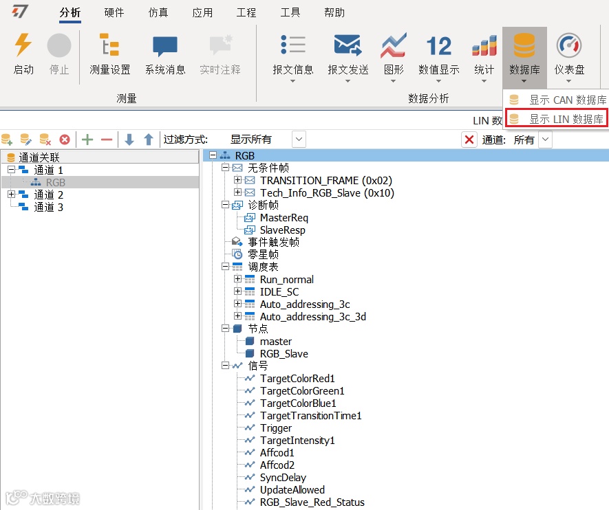609x510 pixels.
Task: Click the green plus expand-all icon
Action: pos(87,140)
